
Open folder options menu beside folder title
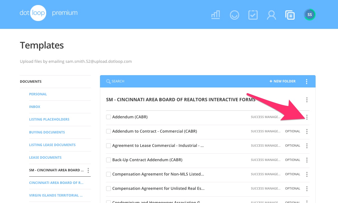(307, 100)
